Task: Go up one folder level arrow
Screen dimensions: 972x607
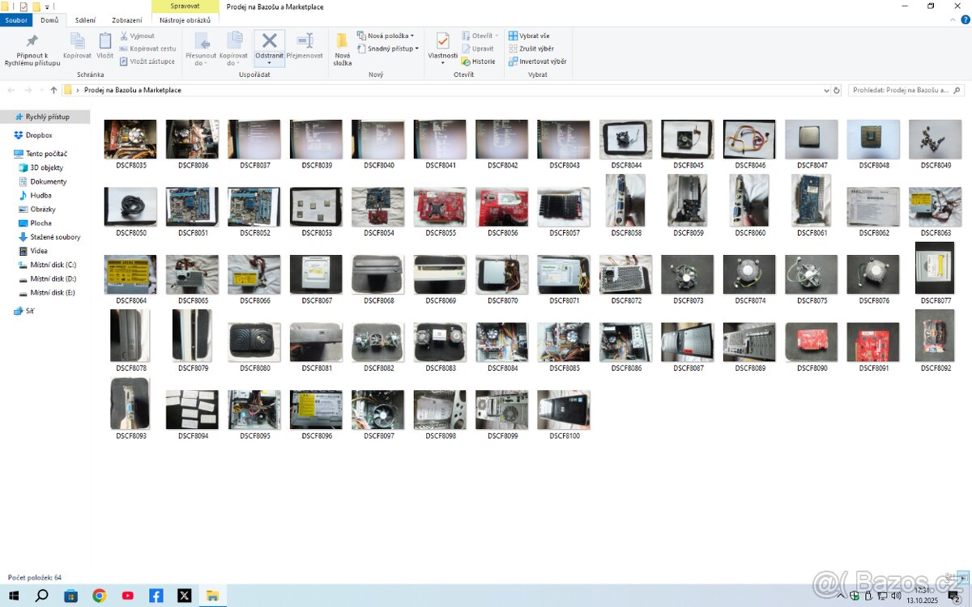Action: point(53,91)
